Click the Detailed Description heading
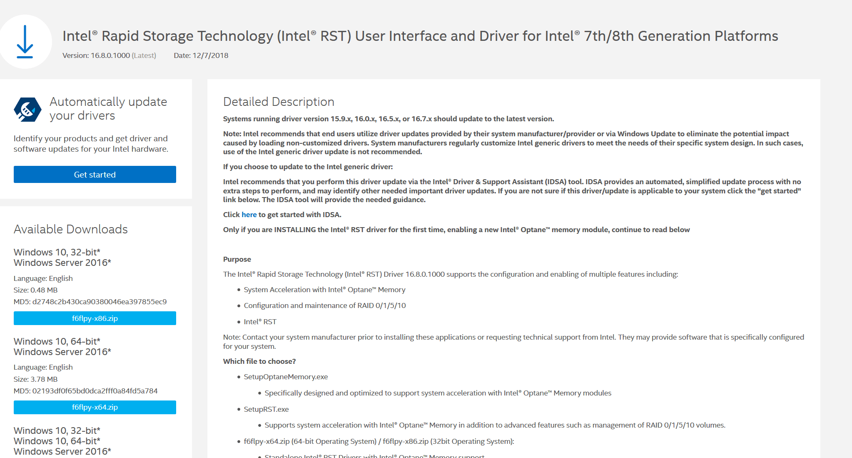The image size is (852, 458). (x=279, y=102)
